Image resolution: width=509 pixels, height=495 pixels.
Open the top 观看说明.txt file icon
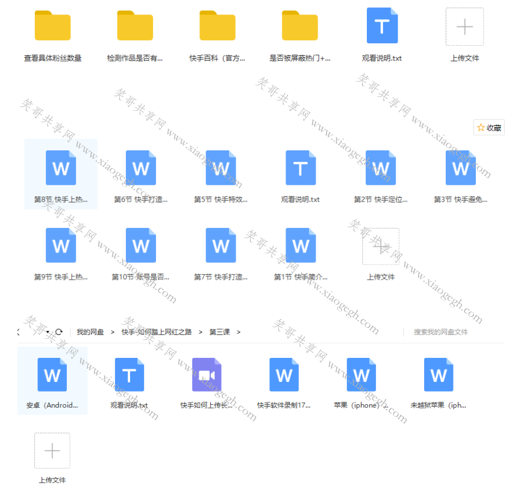click(x=383, y=25)
